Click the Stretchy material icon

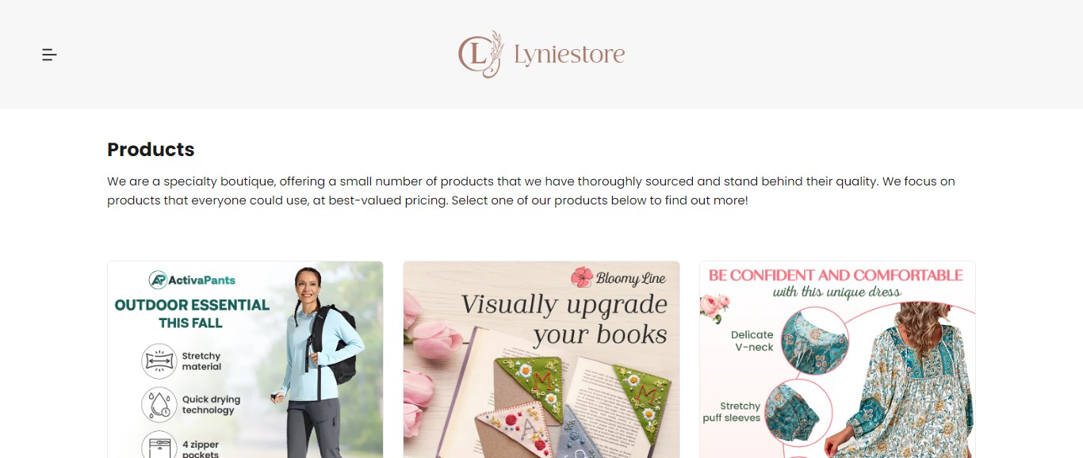tap(159, 361)
